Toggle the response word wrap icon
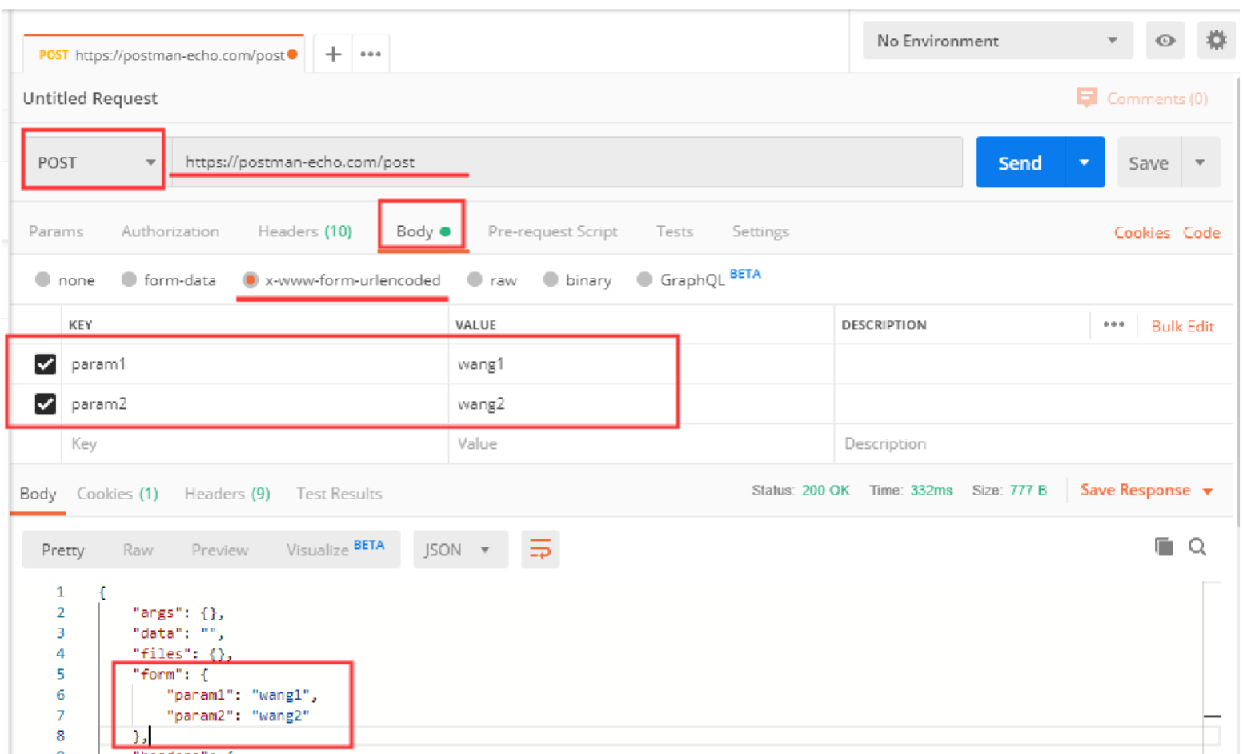Viewport: 1243px width, 754px height. tap(540, 550)
